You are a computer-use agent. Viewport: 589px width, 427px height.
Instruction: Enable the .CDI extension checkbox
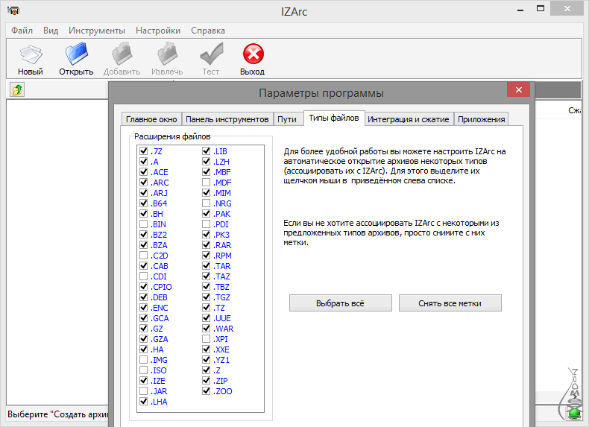coord(143,276)
